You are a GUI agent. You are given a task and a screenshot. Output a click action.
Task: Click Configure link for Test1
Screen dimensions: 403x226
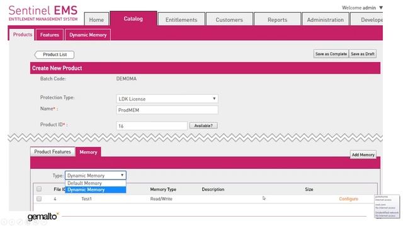[x=348, y=199]
